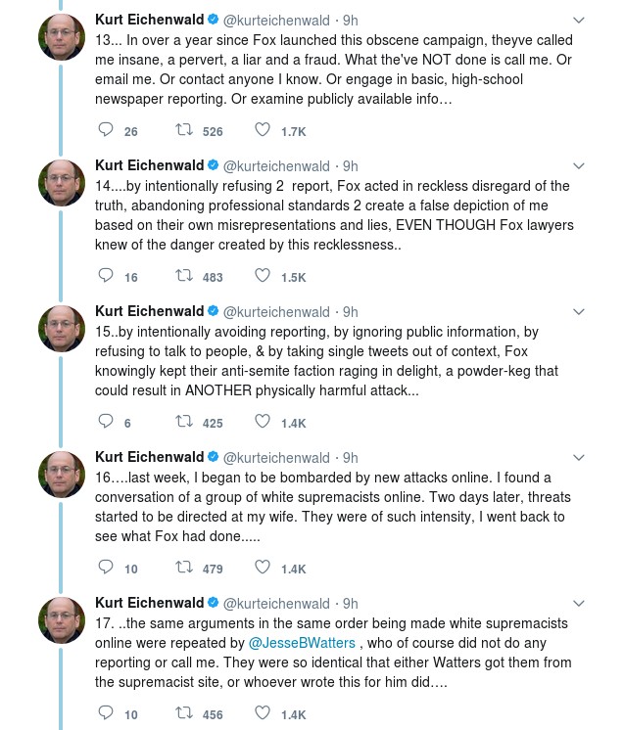Like tweet 14 with 1.5K likes
The width and height of the screenshot is (624, 730).
(263, 277)
